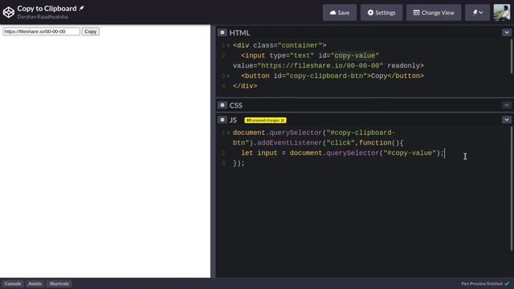Edit pen title with pencil icon

click(x=81, y=8)
